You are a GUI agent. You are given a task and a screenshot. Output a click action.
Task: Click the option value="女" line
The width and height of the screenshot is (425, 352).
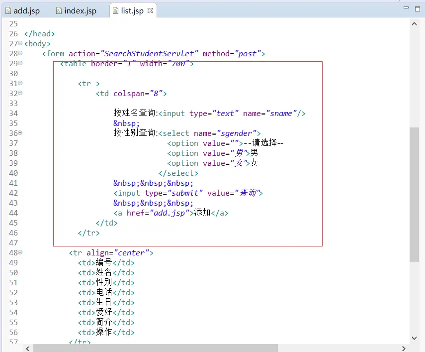[213, 163]
